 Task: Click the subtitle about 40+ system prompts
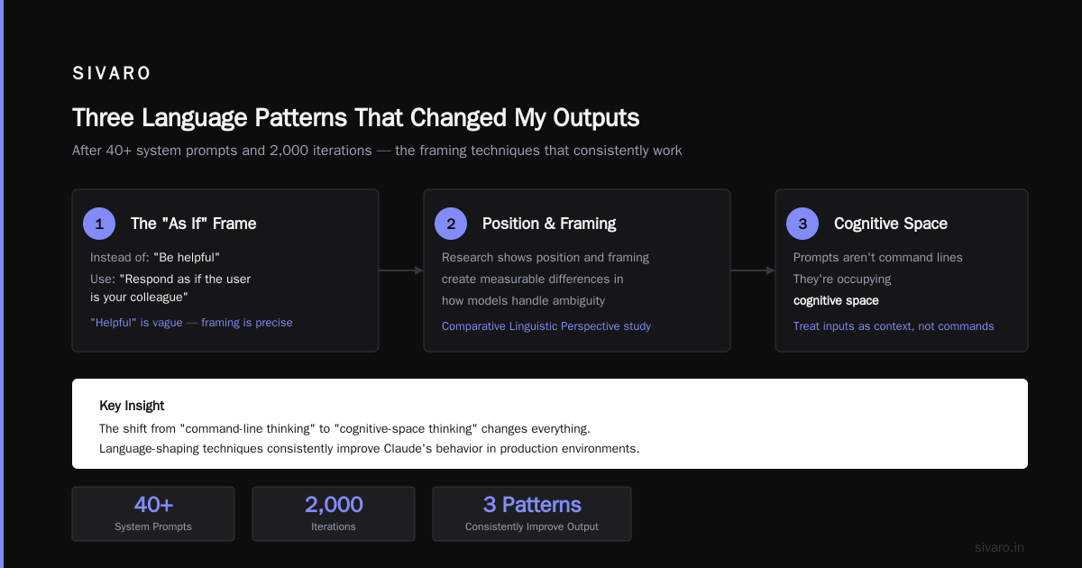coord(377,151)
